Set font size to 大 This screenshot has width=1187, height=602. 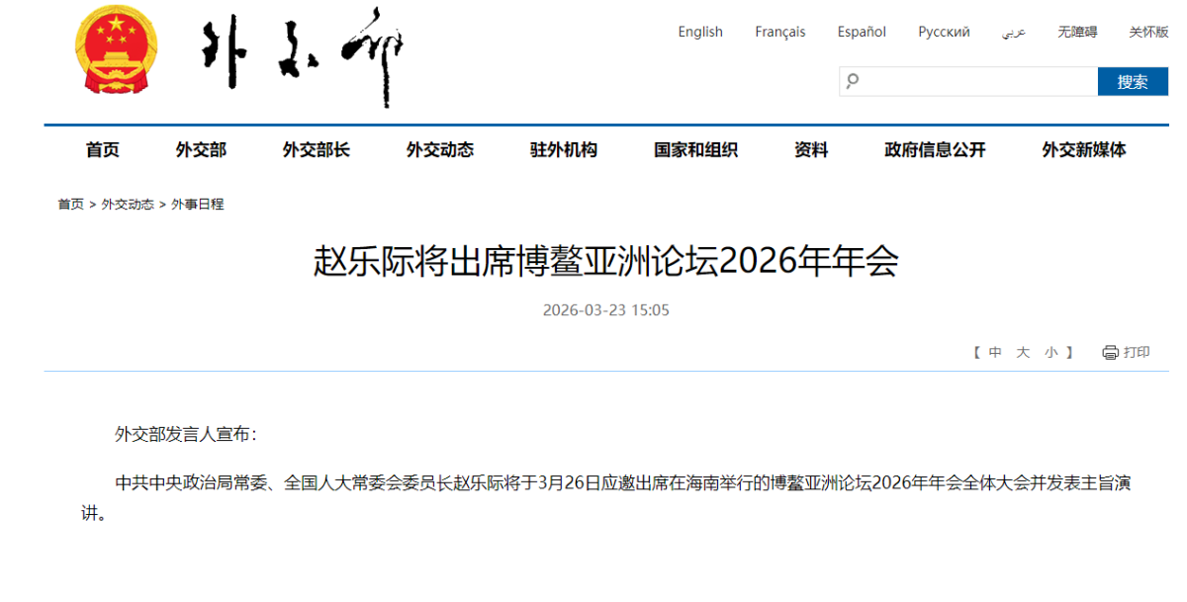pyautogui.click(x=1023, y=353)
